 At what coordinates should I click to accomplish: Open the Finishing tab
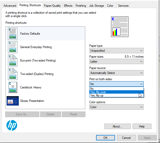pos(81,6)
